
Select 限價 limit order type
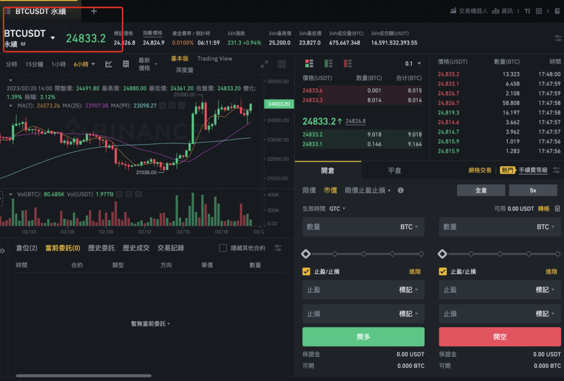tap(309, 190)
